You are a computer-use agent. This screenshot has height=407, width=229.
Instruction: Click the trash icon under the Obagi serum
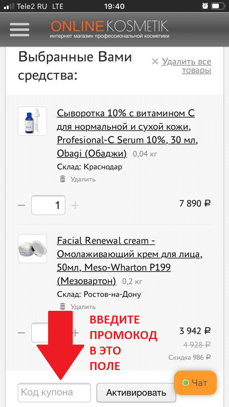click(62, 179)
